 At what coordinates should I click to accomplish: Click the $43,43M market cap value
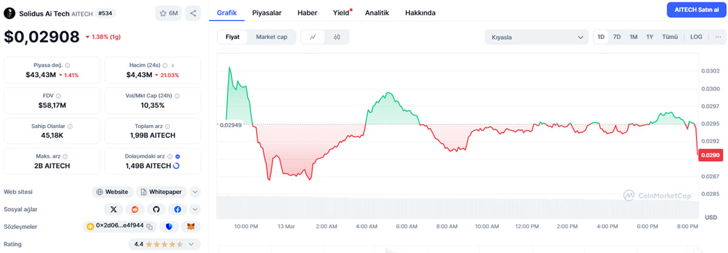pyautogui.click(x=40, y=75)
